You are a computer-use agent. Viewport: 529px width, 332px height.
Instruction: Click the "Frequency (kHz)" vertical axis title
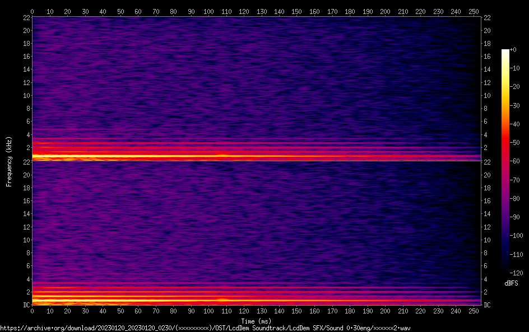(9, 161)
